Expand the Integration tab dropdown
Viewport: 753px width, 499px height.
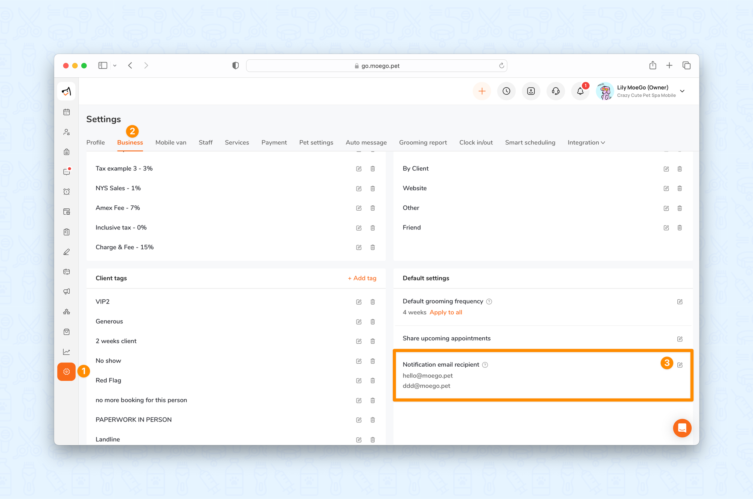click(586, 143)
